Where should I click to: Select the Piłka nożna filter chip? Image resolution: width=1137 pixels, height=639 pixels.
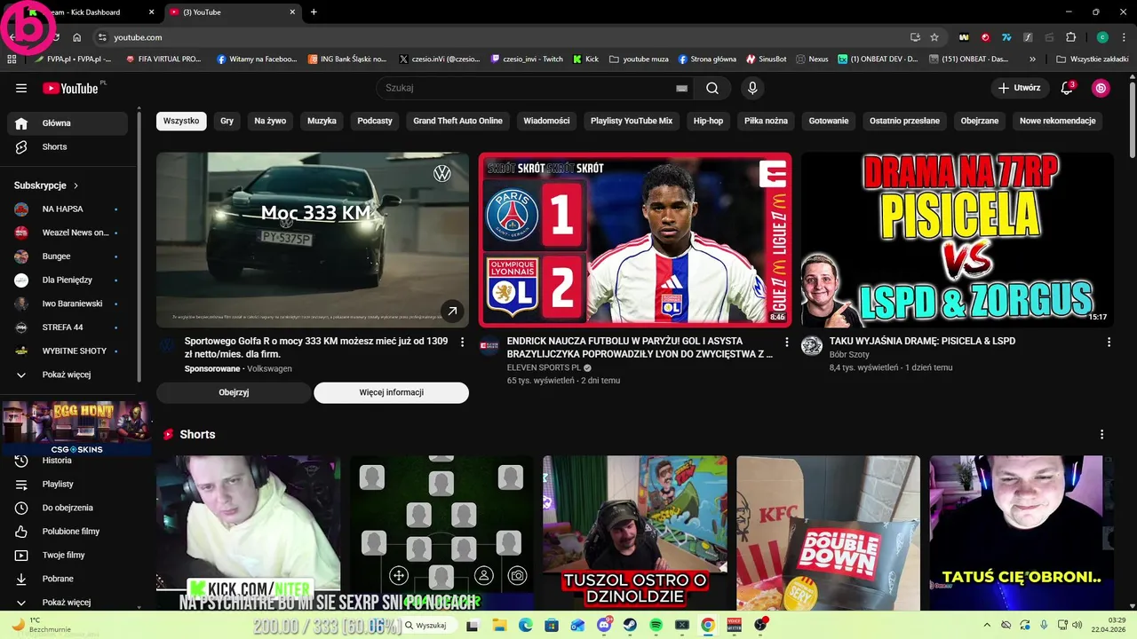[766, 121]
